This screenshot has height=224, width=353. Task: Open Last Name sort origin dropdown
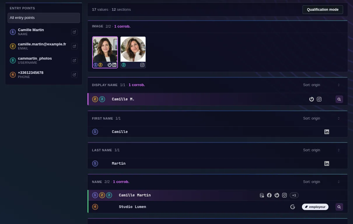pyautogui.click(x=321, y=150)
